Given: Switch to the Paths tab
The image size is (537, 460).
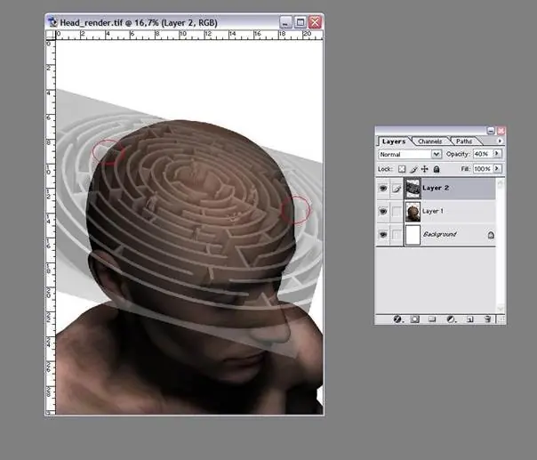Looking at the screenshot, I should point(465,141).
